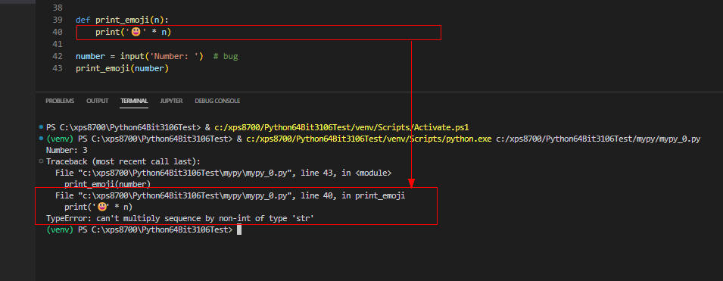Click line number 41 in the gutter
This screenshot has height=281, width=723.
point(58,44)
